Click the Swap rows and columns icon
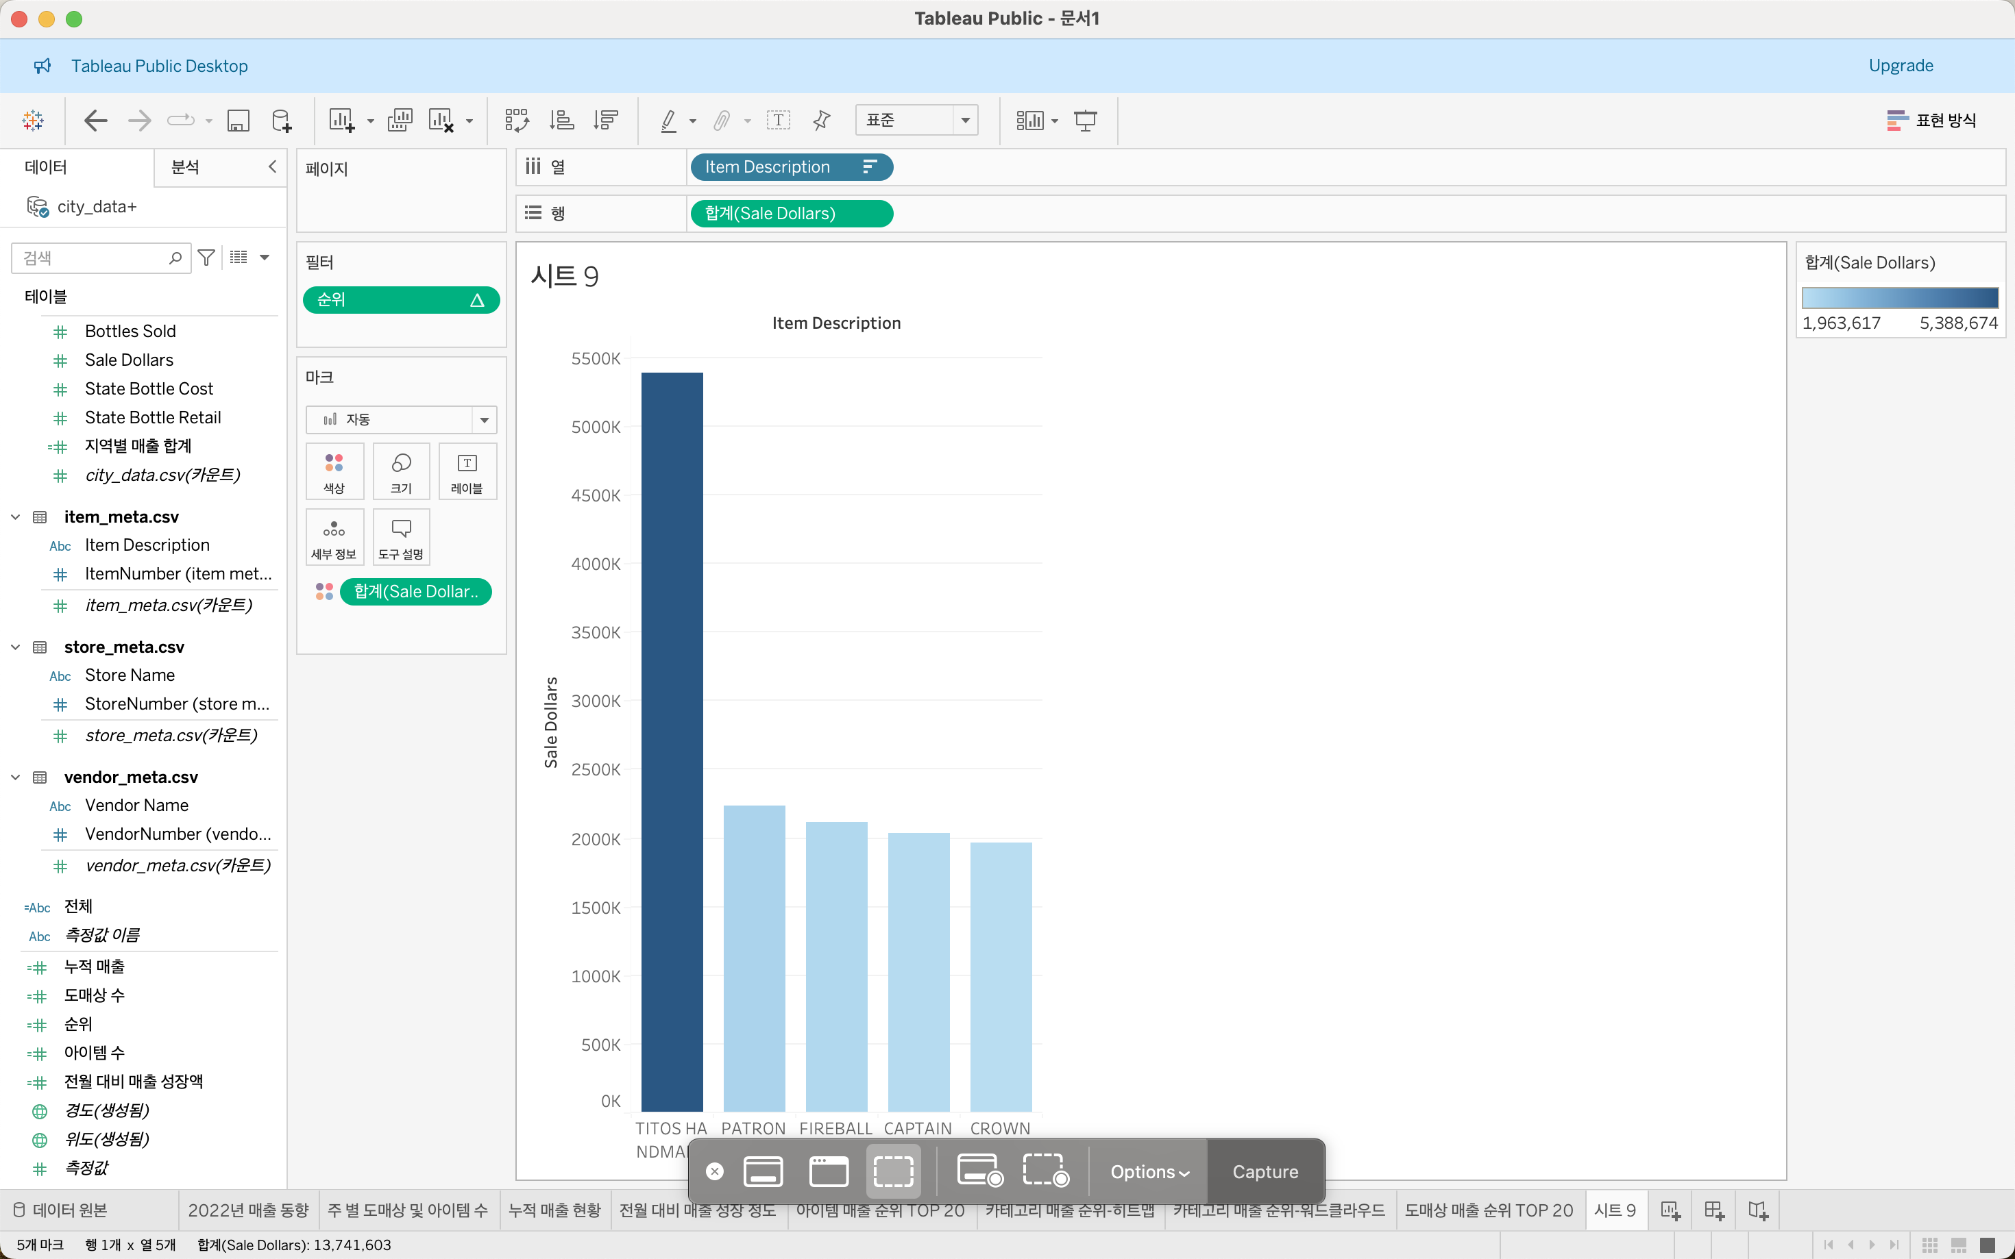The image size is (2015, 1259). click(517, 121)
